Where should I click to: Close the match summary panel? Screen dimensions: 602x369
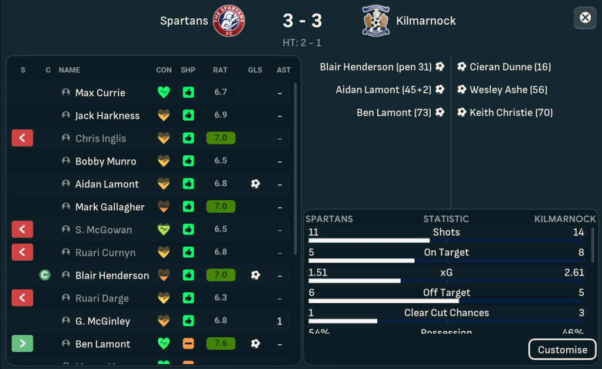tap(585, 18)
